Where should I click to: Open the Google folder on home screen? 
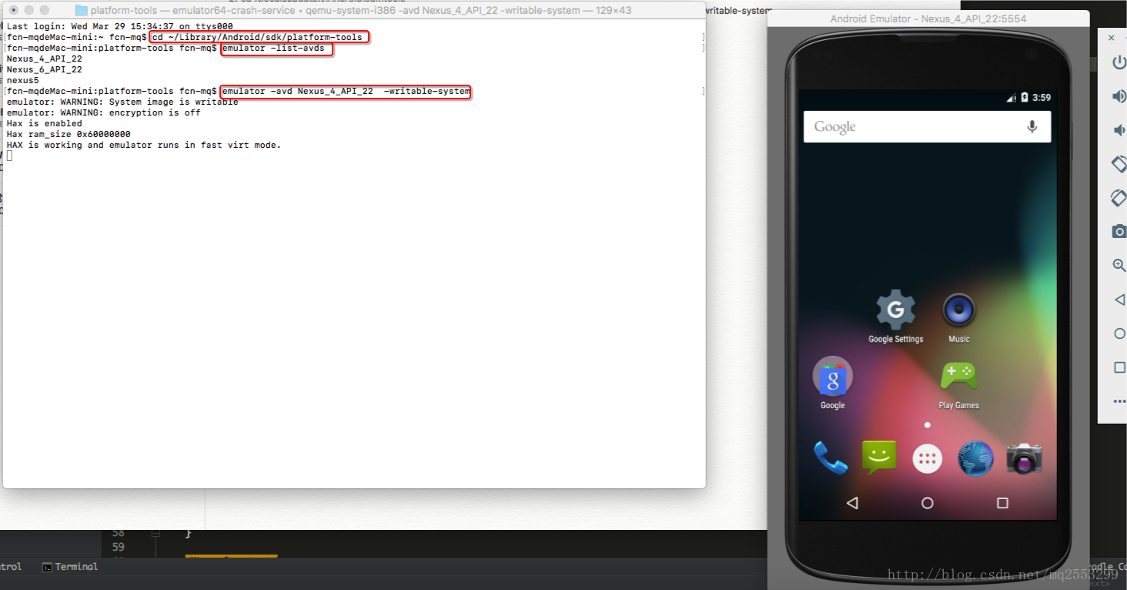[832, 383]
